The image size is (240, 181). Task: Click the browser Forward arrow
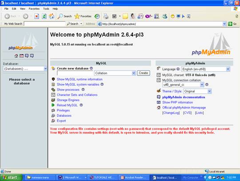coord(26,16)
